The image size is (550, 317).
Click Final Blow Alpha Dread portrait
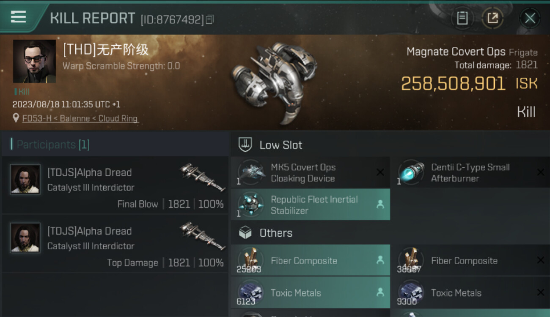25,179
